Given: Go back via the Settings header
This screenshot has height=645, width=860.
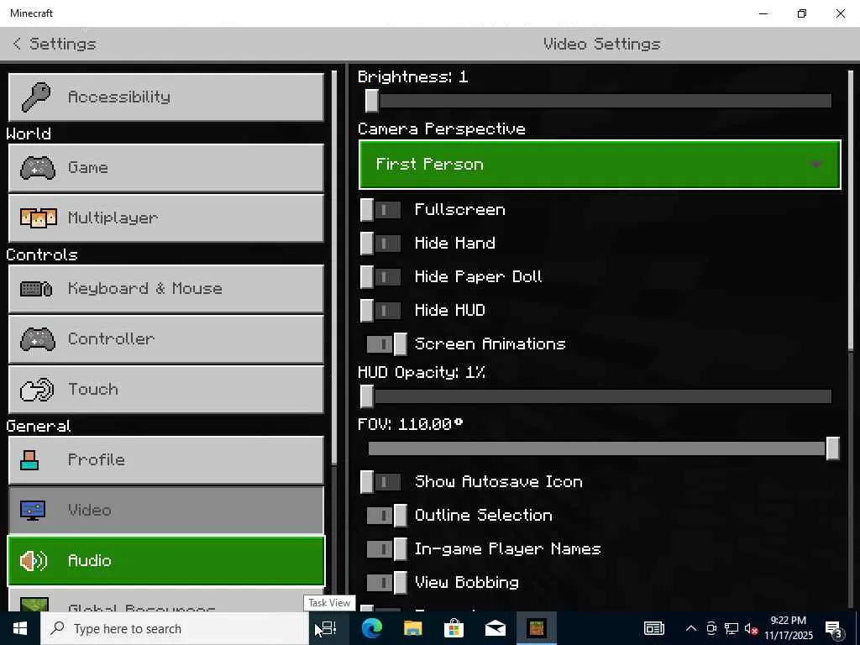Looking at the screenshot, I should click(55, 44).
